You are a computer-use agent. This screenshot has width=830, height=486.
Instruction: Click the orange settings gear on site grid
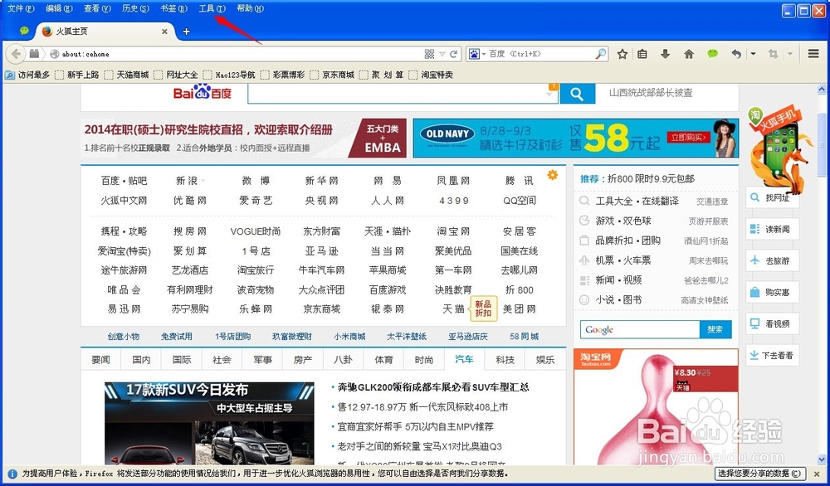553,175
